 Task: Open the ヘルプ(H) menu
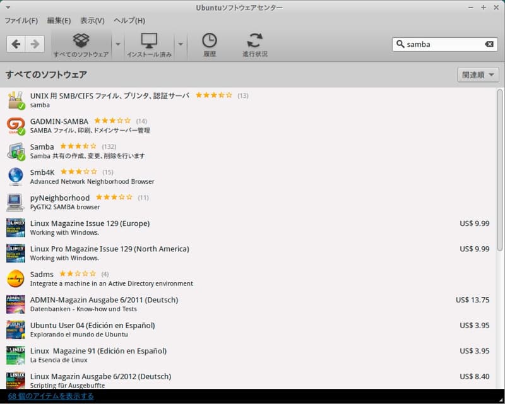129,21
